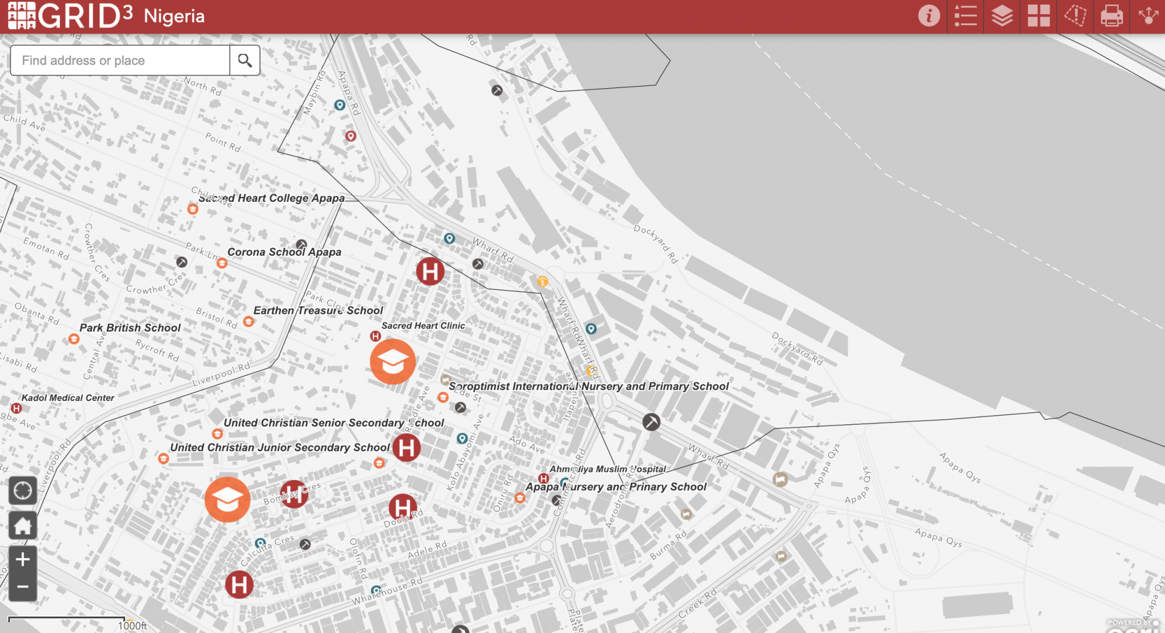The image size is (1165, 633).
Task: Click the Earthen Treasure School marker
Action: point(249,321)
